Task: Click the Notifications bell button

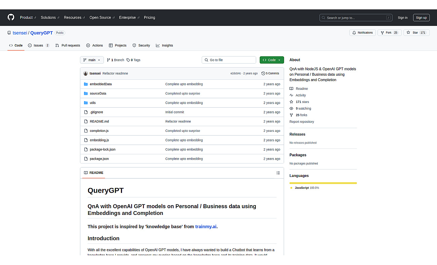Action: [x=362, y=33]
